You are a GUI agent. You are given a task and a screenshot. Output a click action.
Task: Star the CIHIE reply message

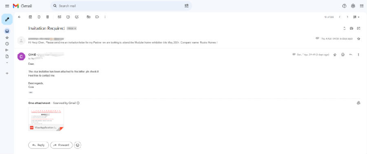click(335, 55)
